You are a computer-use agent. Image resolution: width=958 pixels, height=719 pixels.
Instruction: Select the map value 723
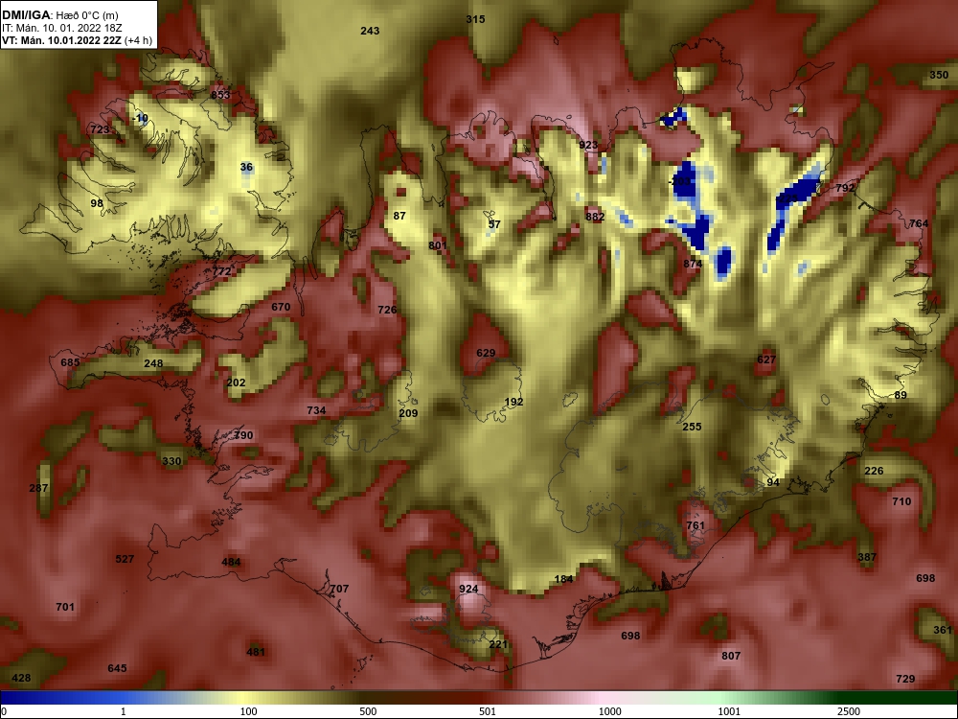(100, 129)
